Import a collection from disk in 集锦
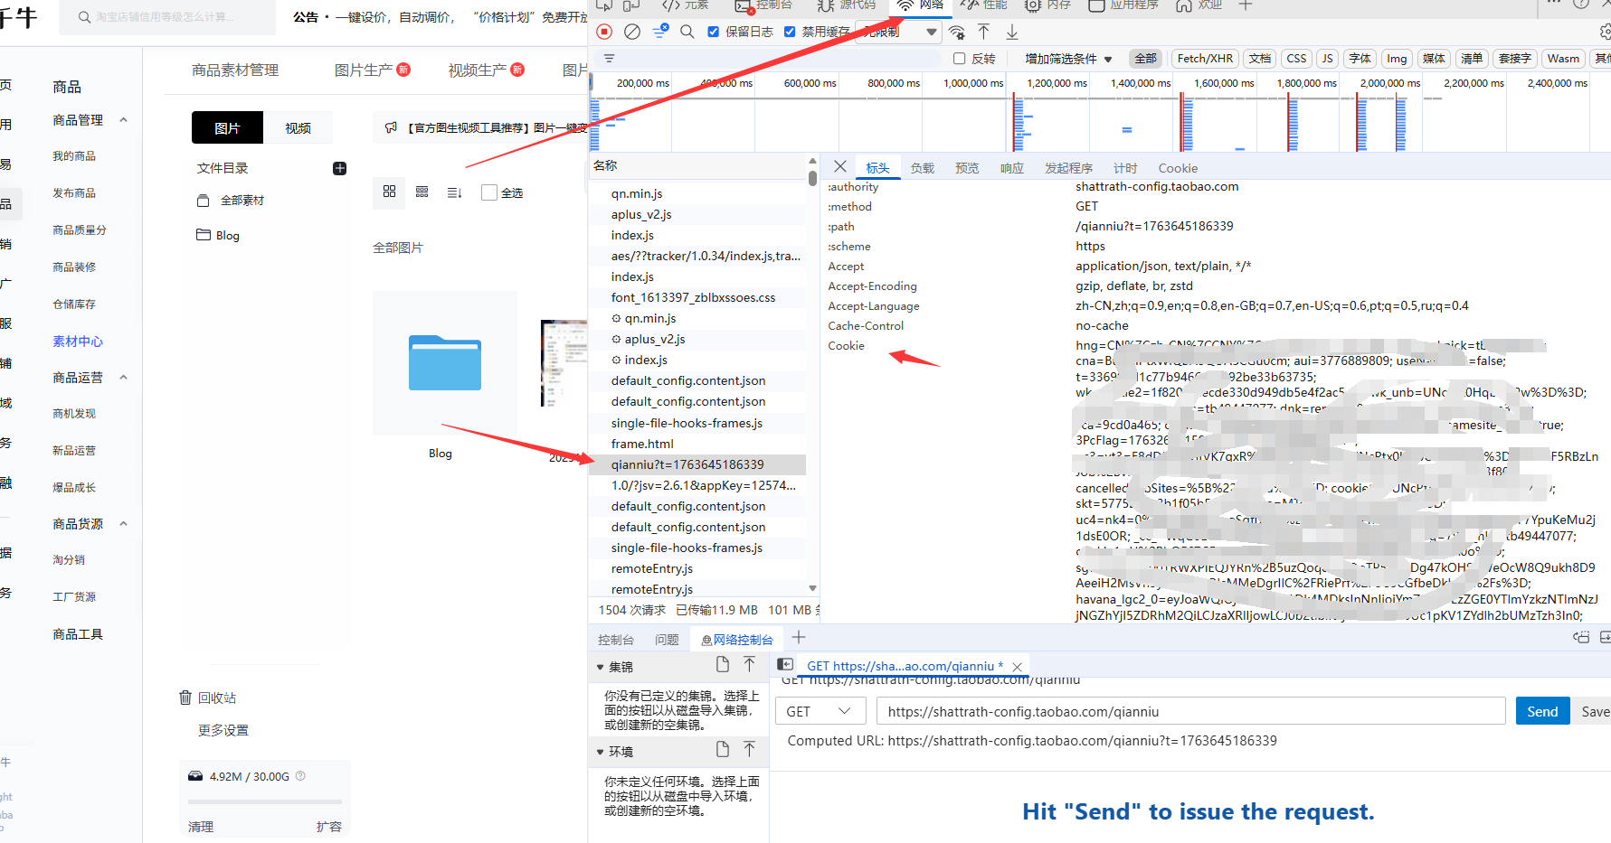Screen dimensions: 1611x843 pyautogui.click(x=750, y=665)
